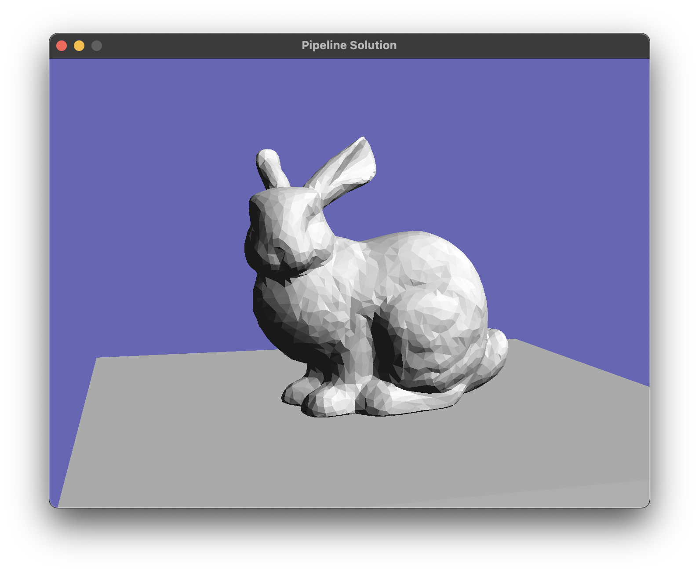This screenshot has width=699, height=573.
Task: Click the bunny's tail
Action: click(497, 347)
